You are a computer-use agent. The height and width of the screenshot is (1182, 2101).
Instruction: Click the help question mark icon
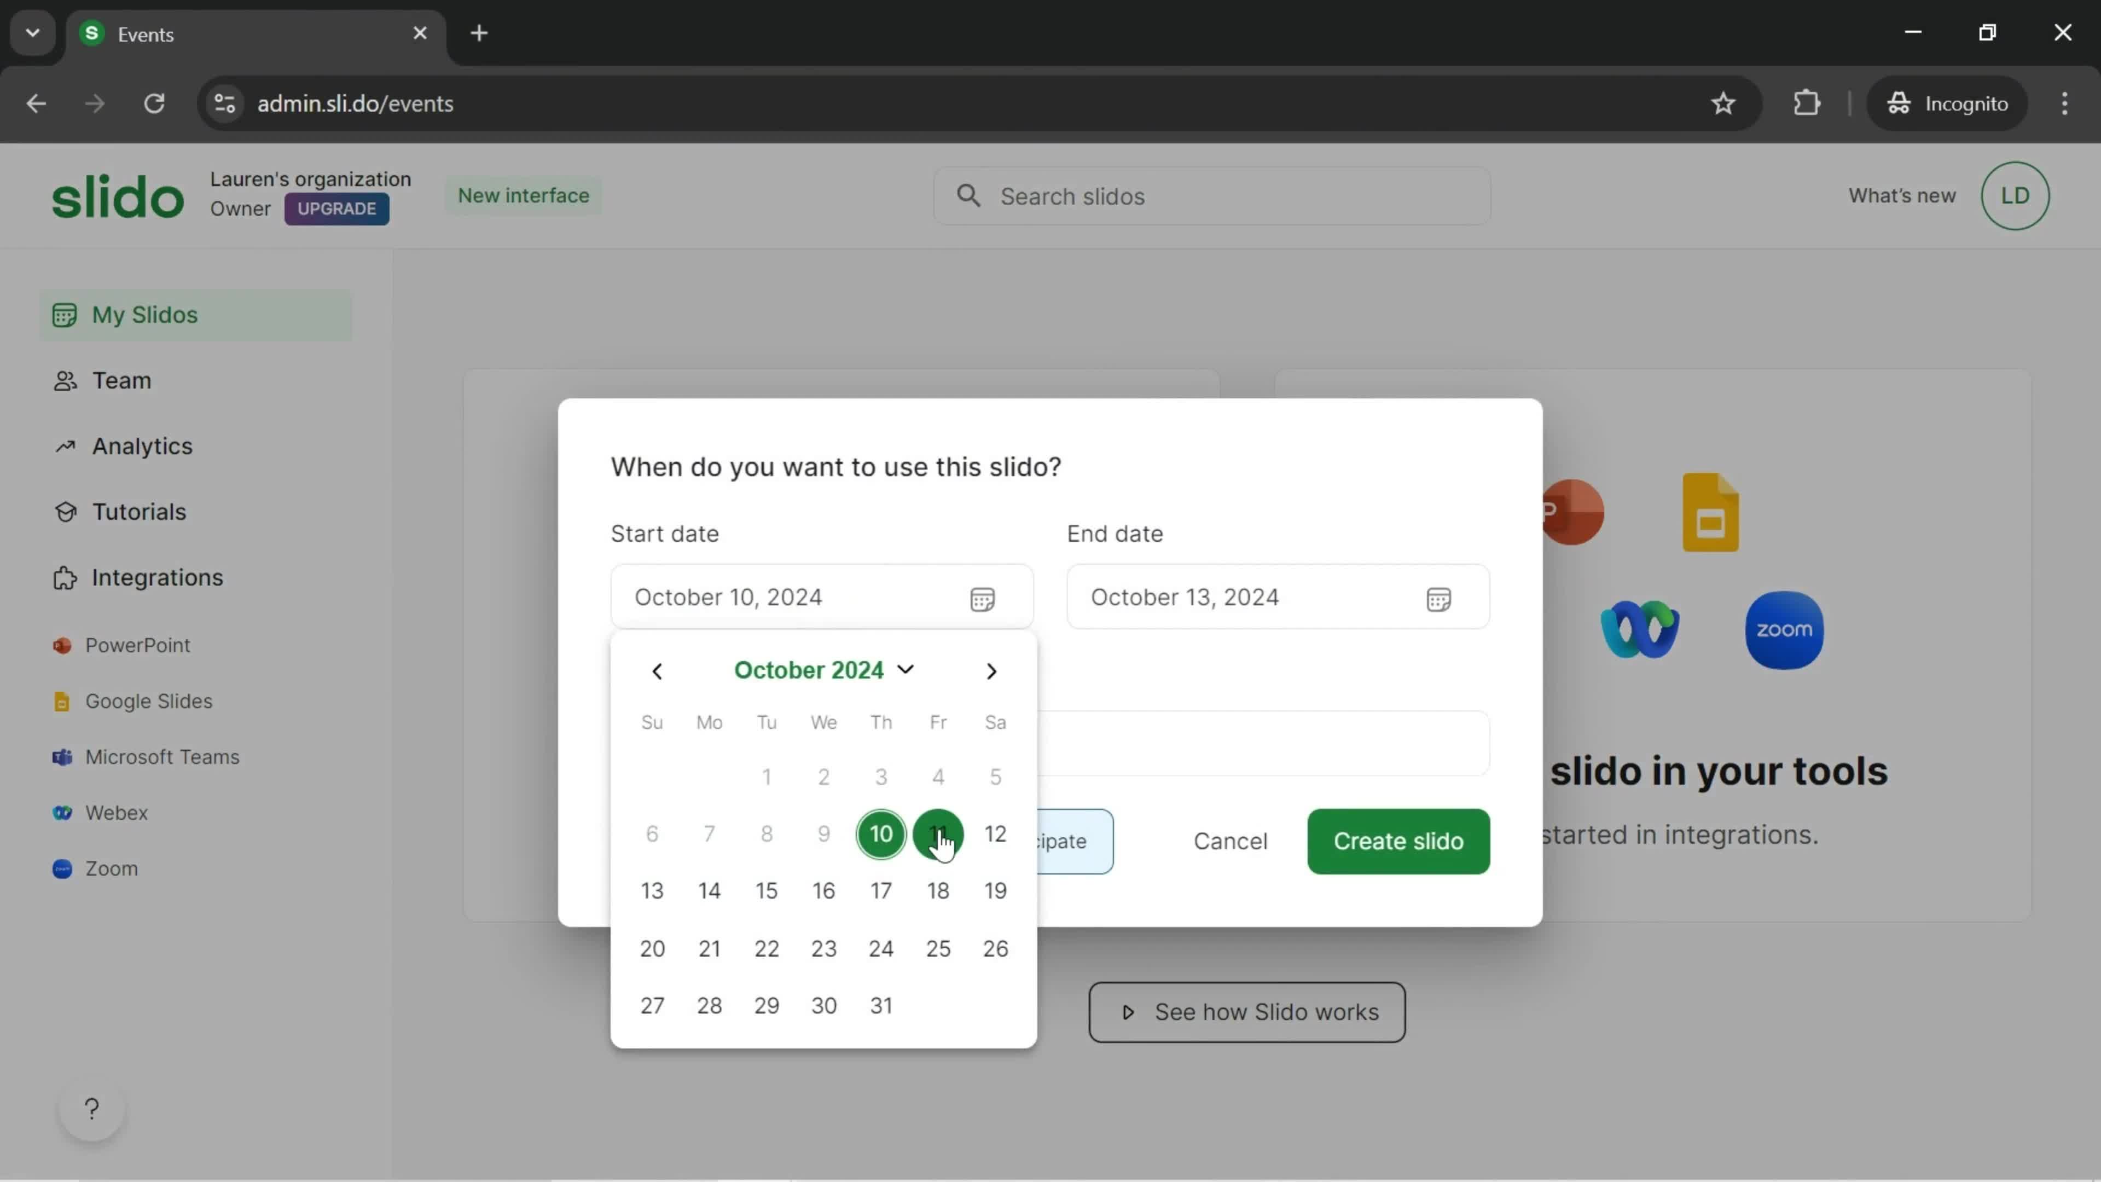tap(90, 1108)
